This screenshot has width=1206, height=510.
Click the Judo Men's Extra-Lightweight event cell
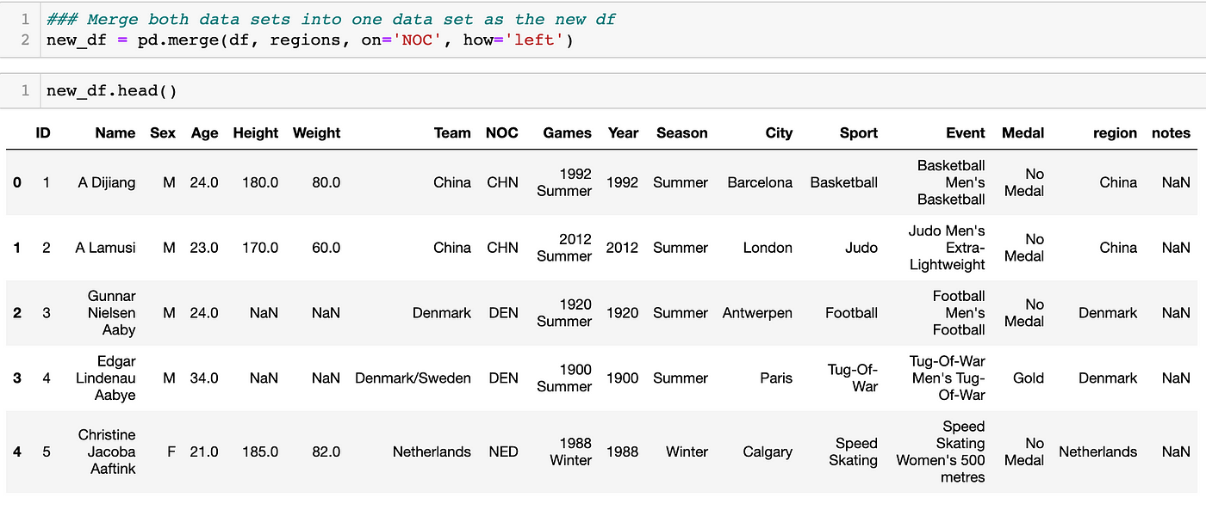click(x=947, y=248)
